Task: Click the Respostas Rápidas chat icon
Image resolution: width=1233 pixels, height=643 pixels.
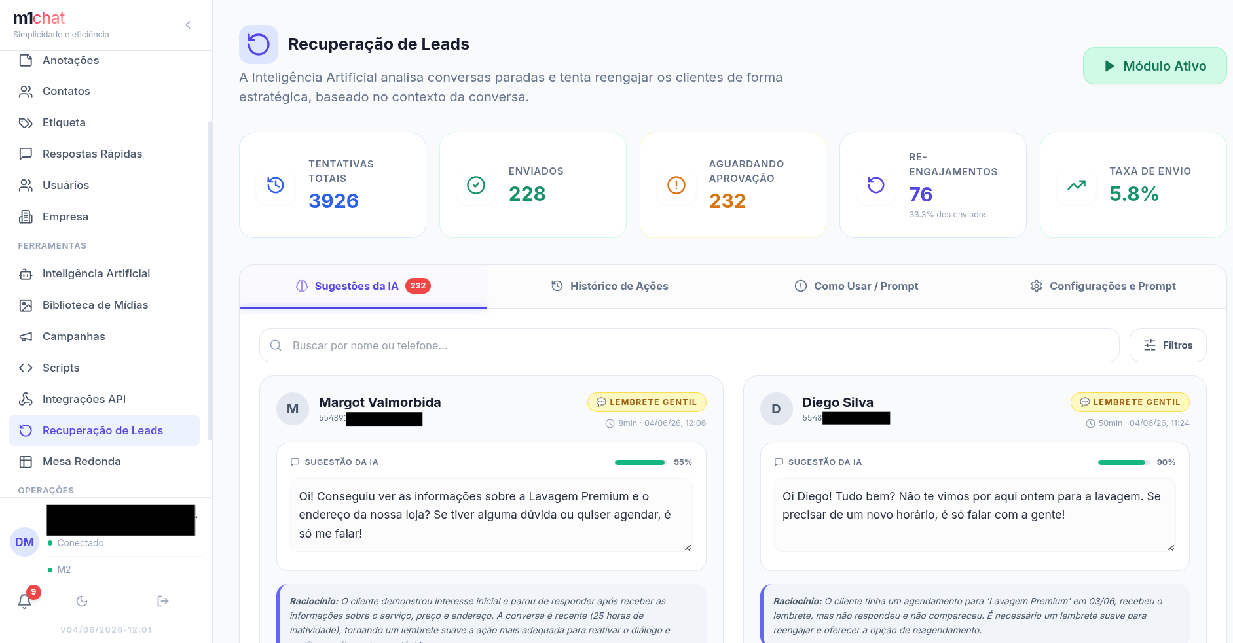Action: (26, 154)
